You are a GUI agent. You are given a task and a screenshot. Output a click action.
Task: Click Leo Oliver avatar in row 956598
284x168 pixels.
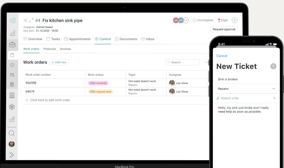click(172, 83)
